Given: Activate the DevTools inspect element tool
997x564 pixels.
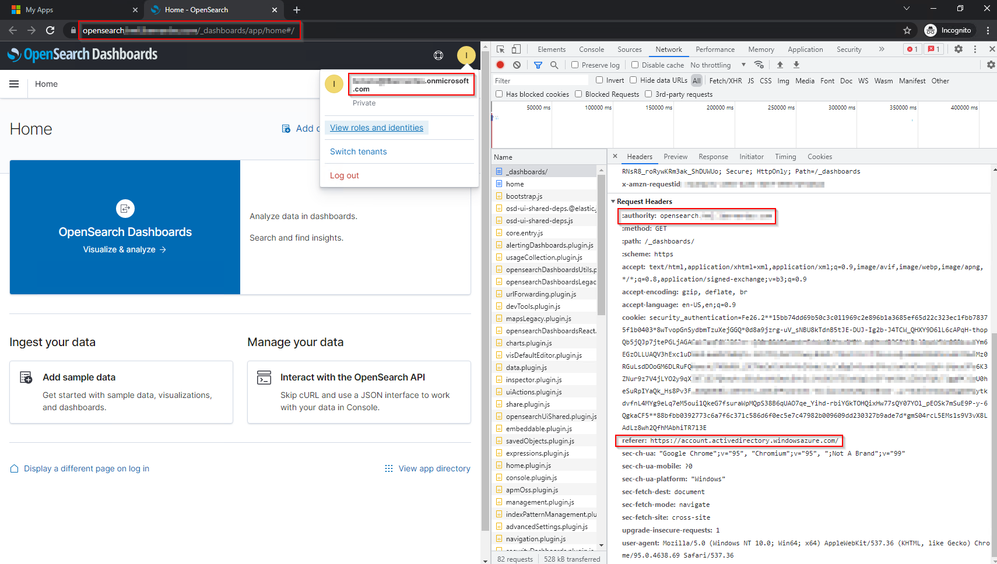Looking at the screenshot, I should click(501, 50).
